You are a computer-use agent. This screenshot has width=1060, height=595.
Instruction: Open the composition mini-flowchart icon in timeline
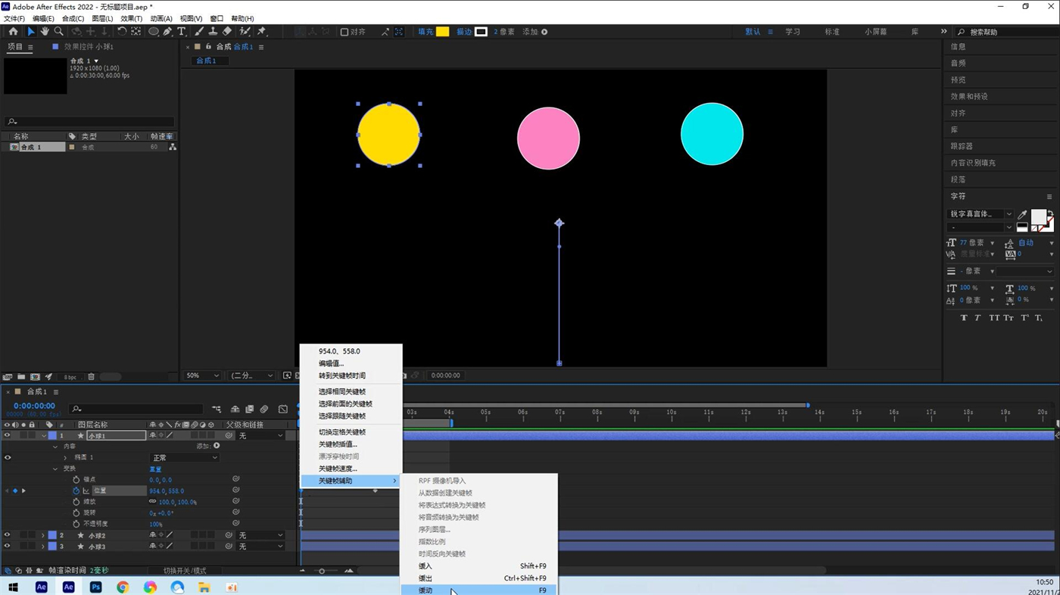[x=217, y=410]
